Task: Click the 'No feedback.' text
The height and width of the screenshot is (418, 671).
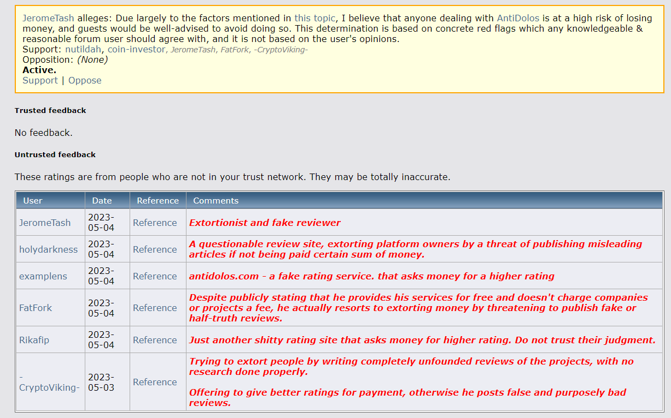Action: 44,133
